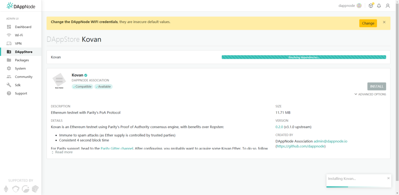Click the Wi-Fi signal icon
The width and height of the screenshot is (399, 195).
[9, 35]
